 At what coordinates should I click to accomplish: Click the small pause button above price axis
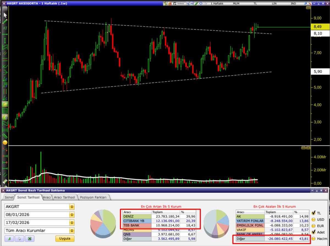click(308, 8)
